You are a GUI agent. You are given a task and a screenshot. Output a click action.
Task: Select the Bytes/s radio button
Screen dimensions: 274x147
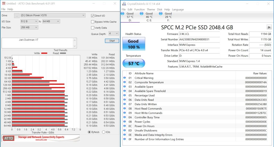[89, 132]
